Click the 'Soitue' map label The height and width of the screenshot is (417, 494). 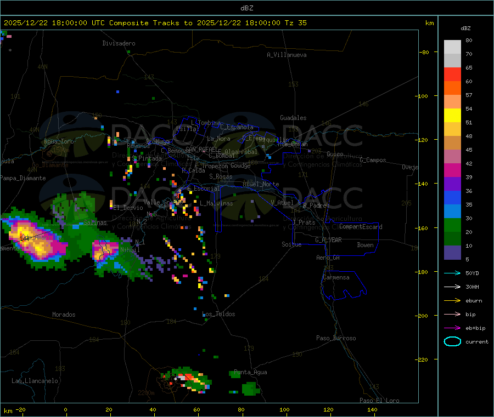tap(292, 244)
